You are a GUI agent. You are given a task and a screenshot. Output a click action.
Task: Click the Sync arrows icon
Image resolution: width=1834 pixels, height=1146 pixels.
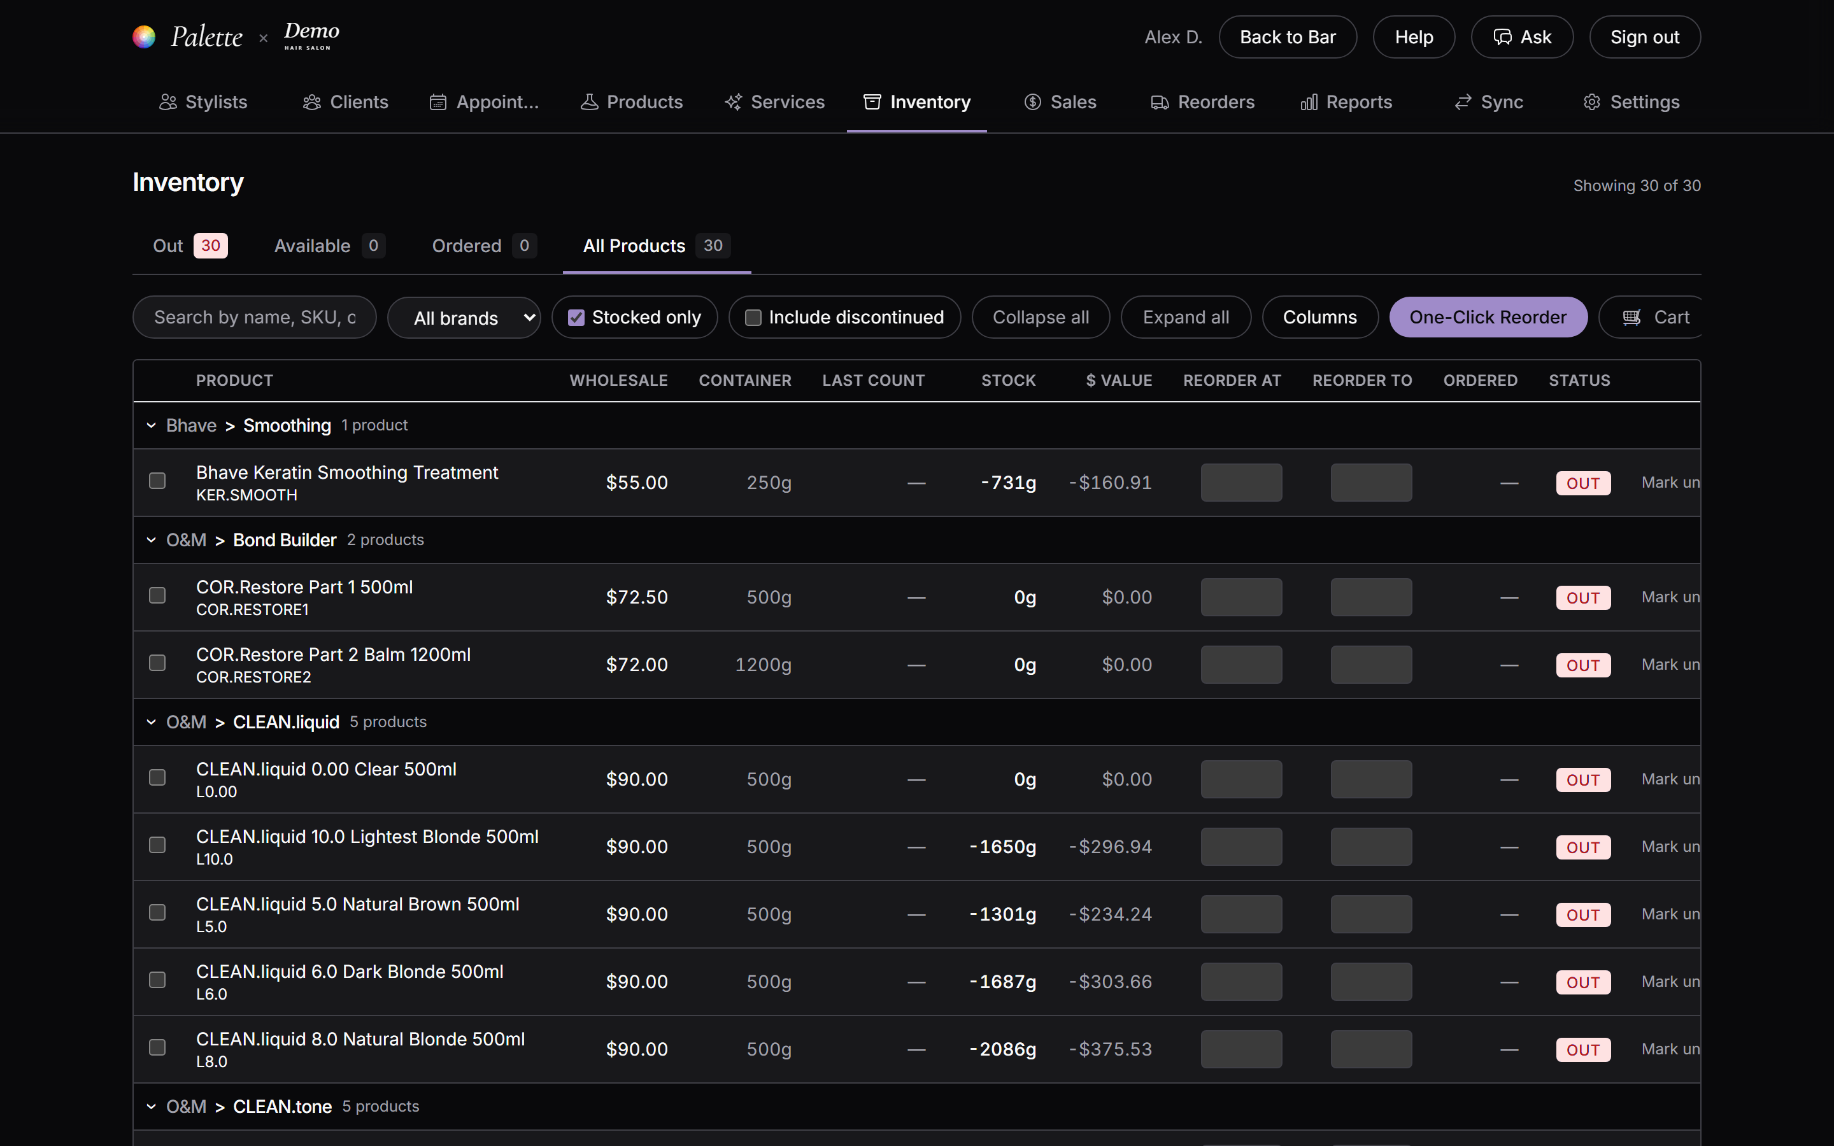[1463, 103]
